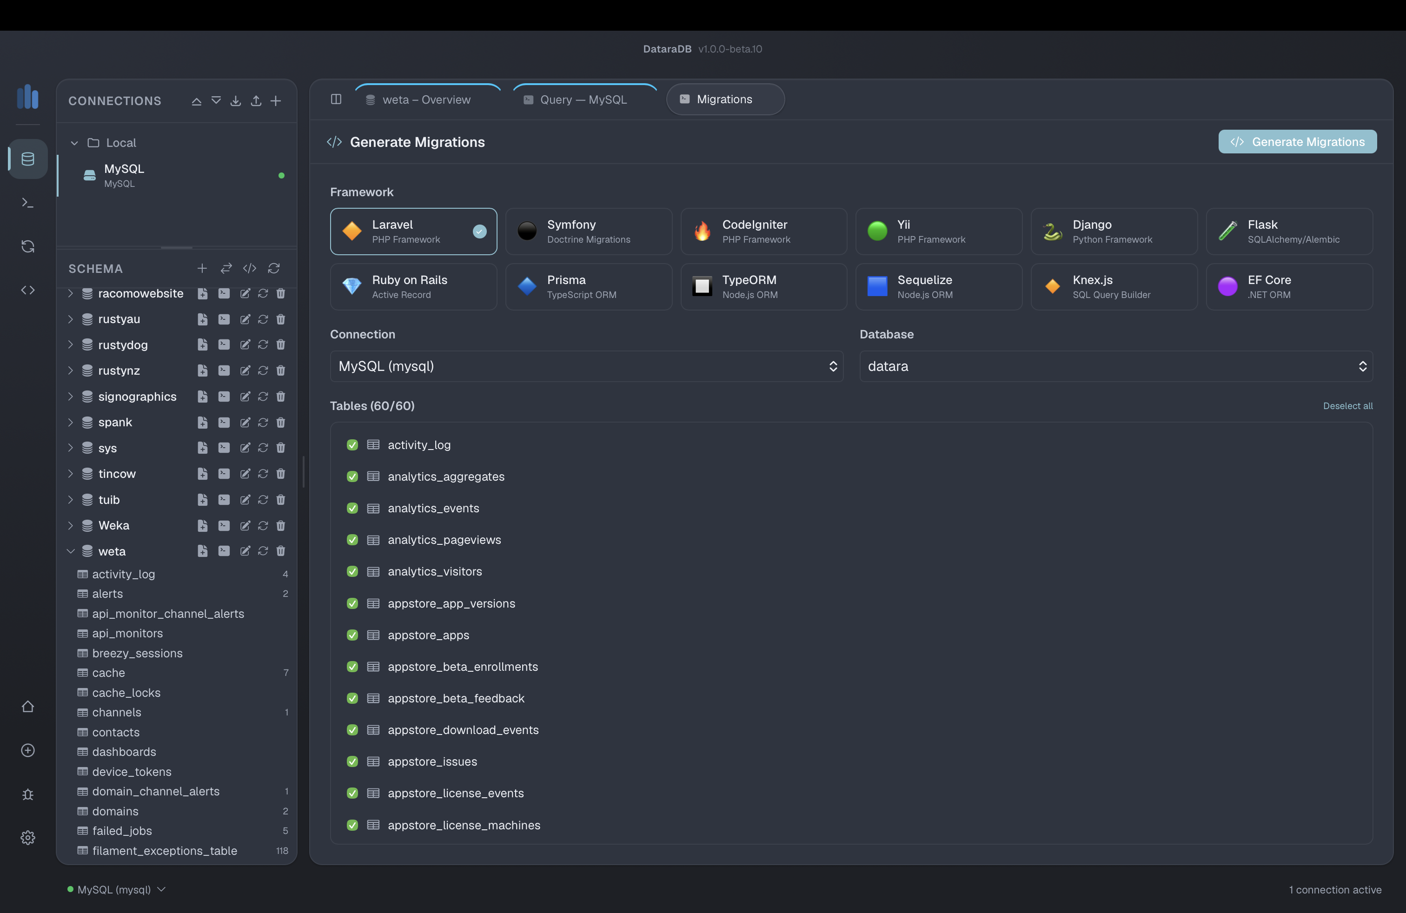Select the EF Core framework card
This screenshot has width=1406, height=913.
pyautogui.click(x=1289, y=287)
